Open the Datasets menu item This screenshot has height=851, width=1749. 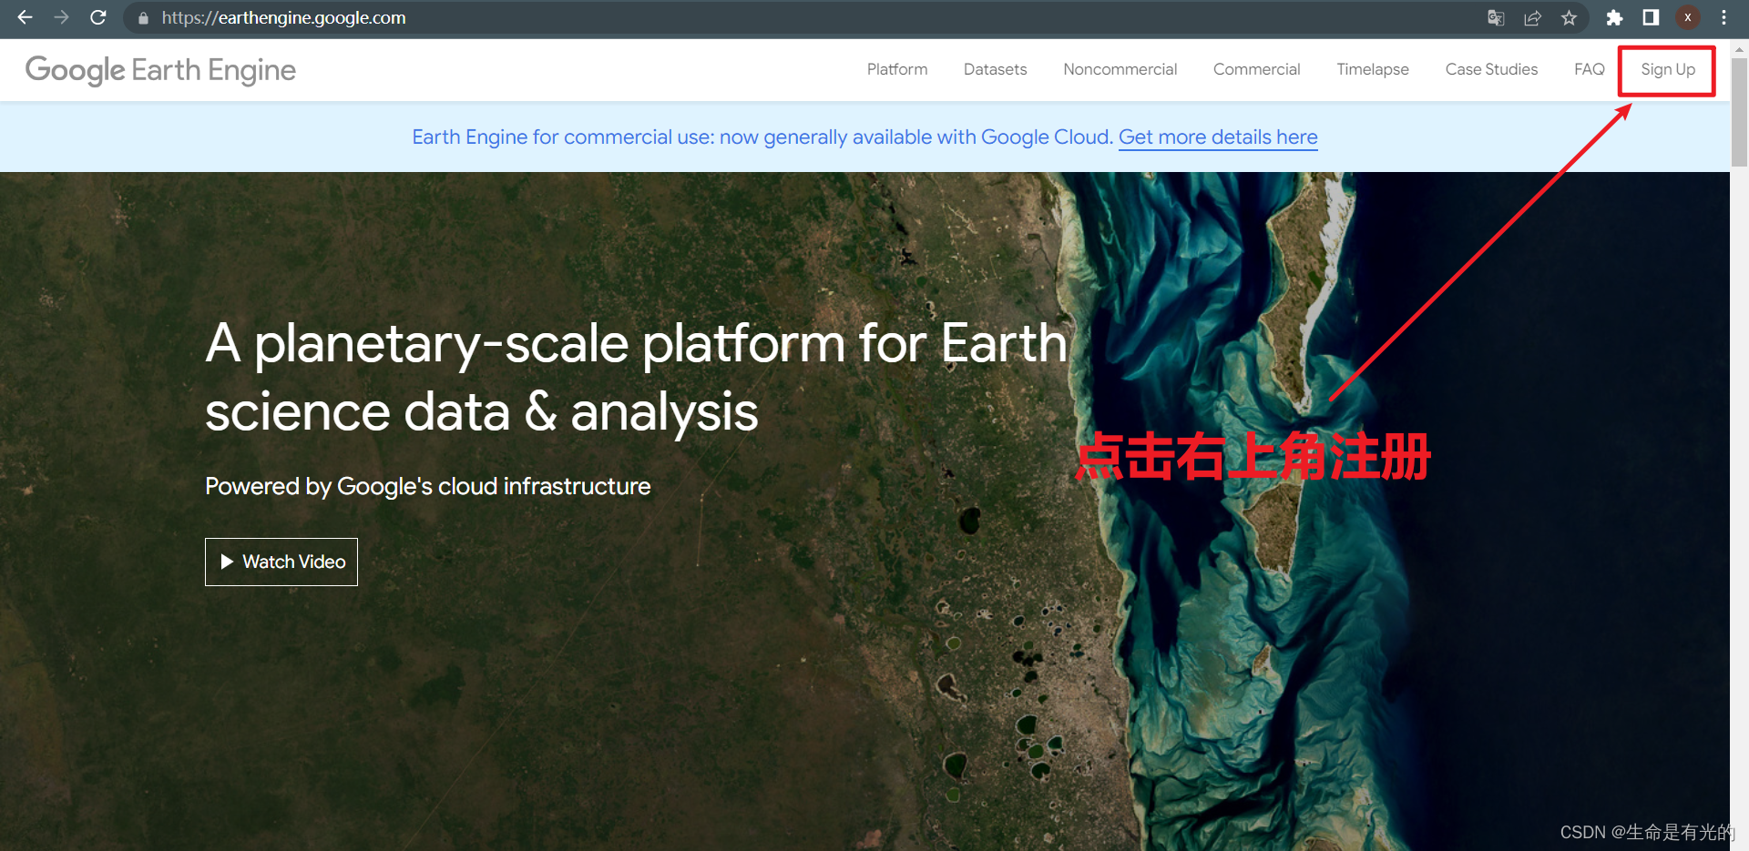(995, 69)
